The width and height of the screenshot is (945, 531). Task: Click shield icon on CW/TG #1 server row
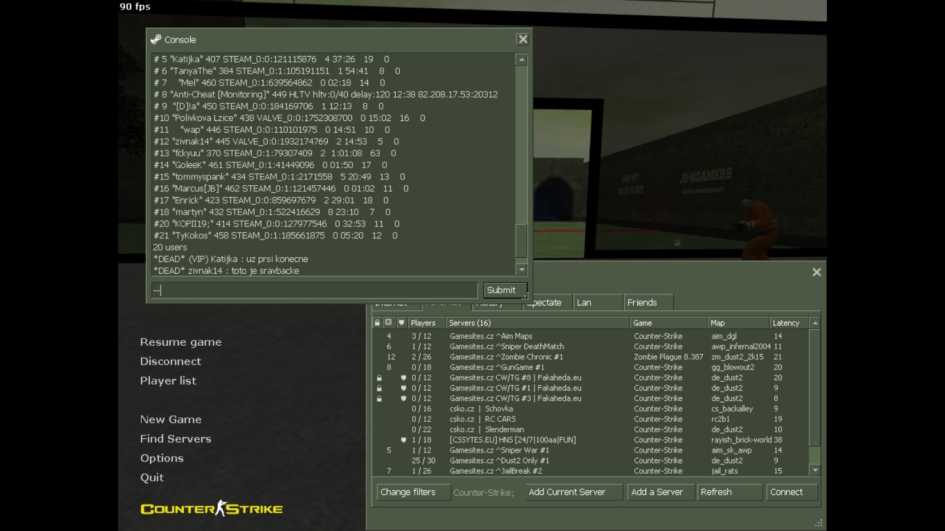[x=403, y=388]
